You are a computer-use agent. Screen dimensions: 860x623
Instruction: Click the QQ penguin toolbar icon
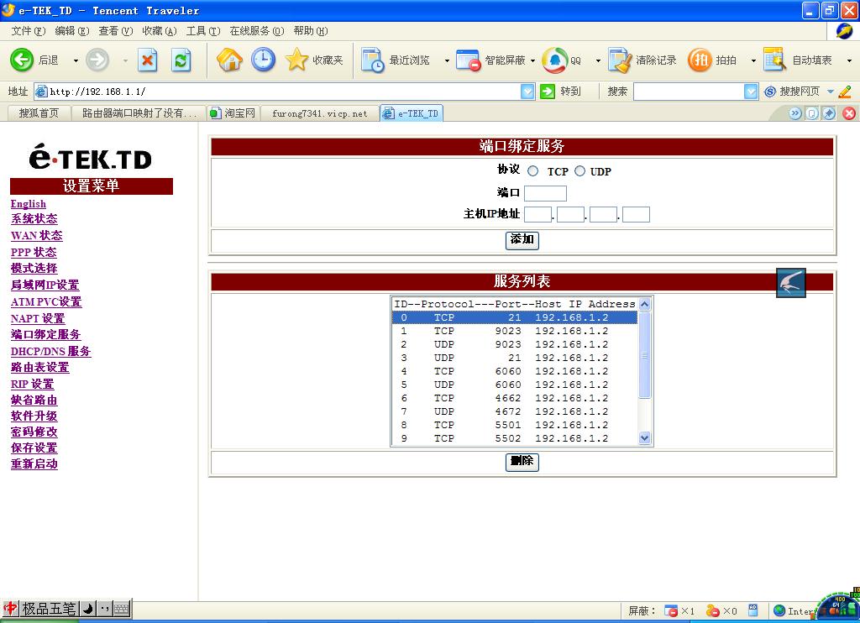pos(554,60)
